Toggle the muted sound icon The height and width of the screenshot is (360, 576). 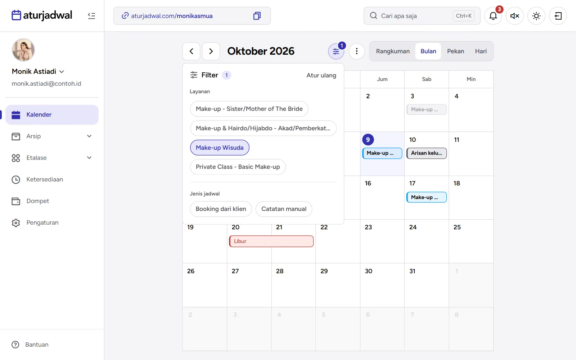(515, 16)
